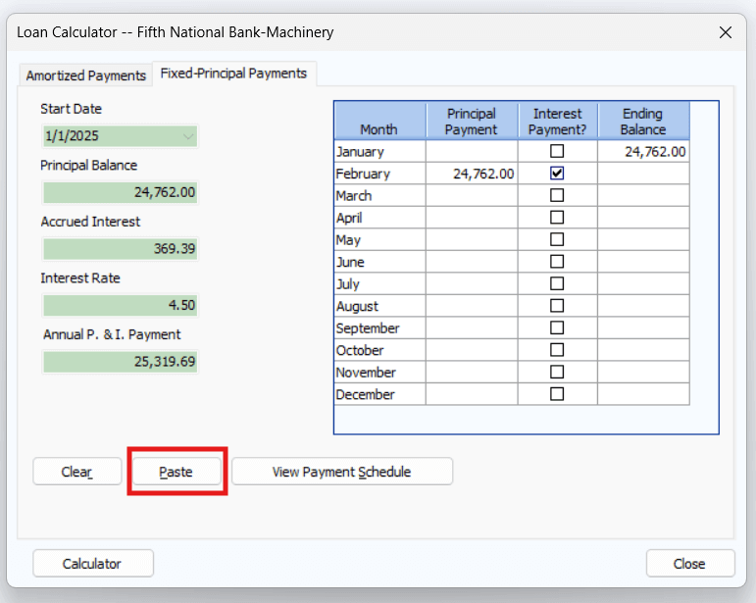Switch to the Amortized Payments tab
This screenshot has width=756, height=603.
point(86,75)
